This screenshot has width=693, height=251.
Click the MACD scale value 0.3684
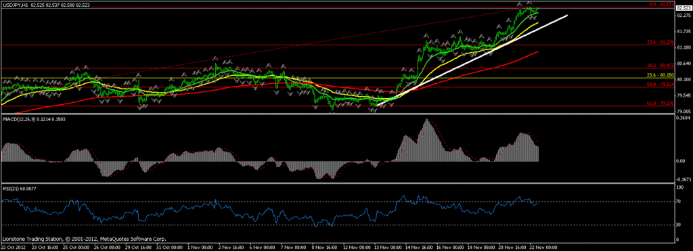pyautogui.click(x=684, y=118)
